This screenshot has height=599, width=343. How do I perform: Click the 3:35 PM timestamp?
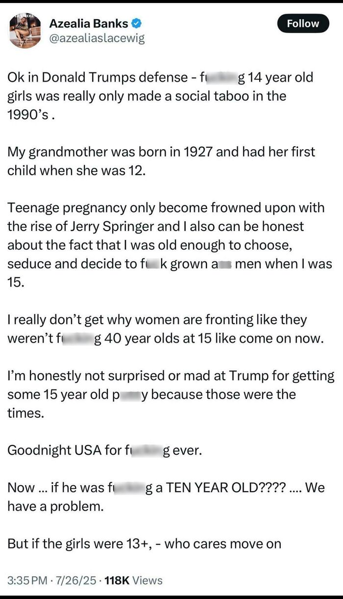click(29, 580)
